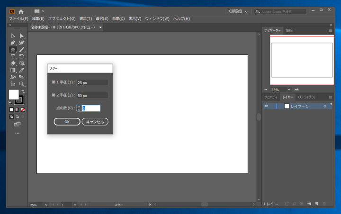
Task: Open 初期設定 workspace dropdown
Action: 238,11
